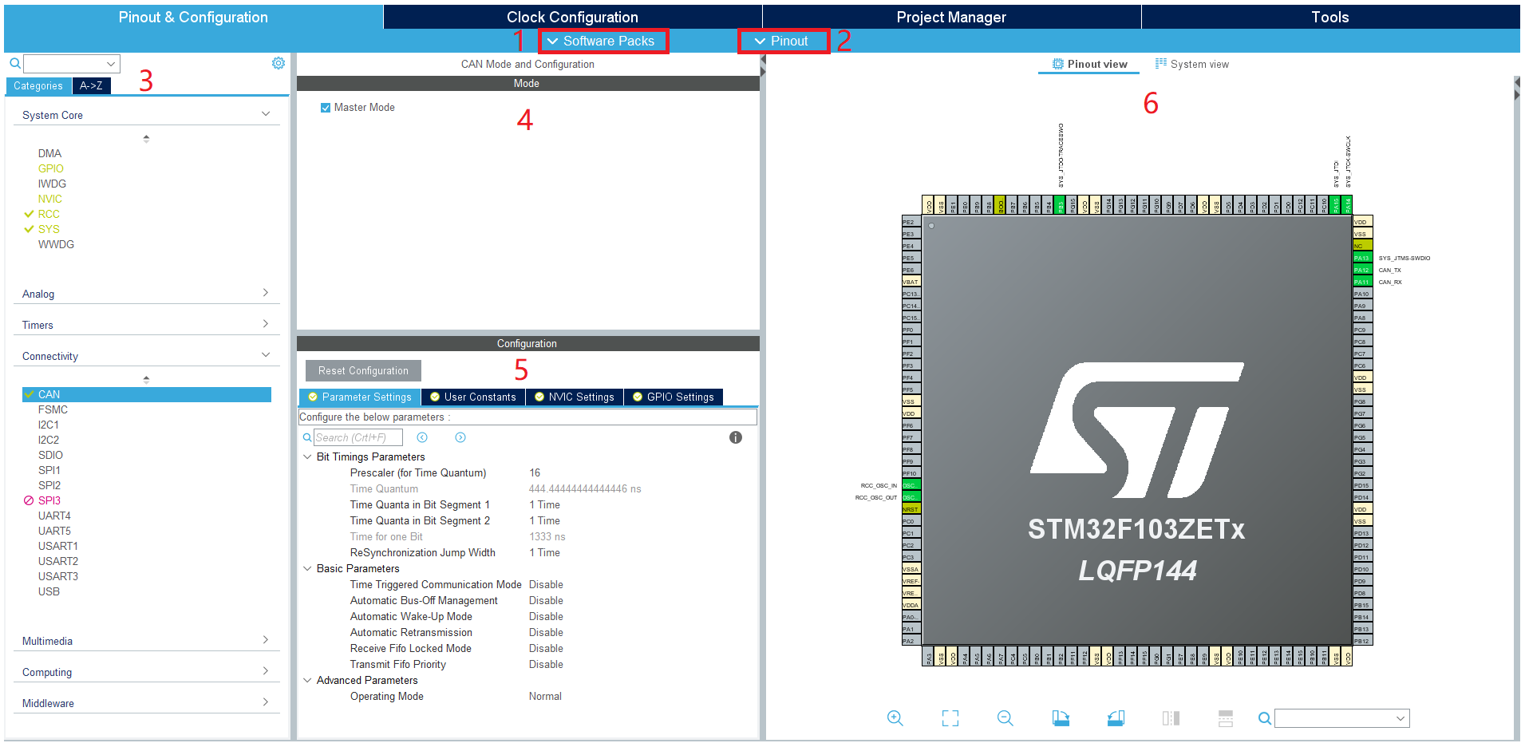Open the User Constants tab

[x=473, y=397]
